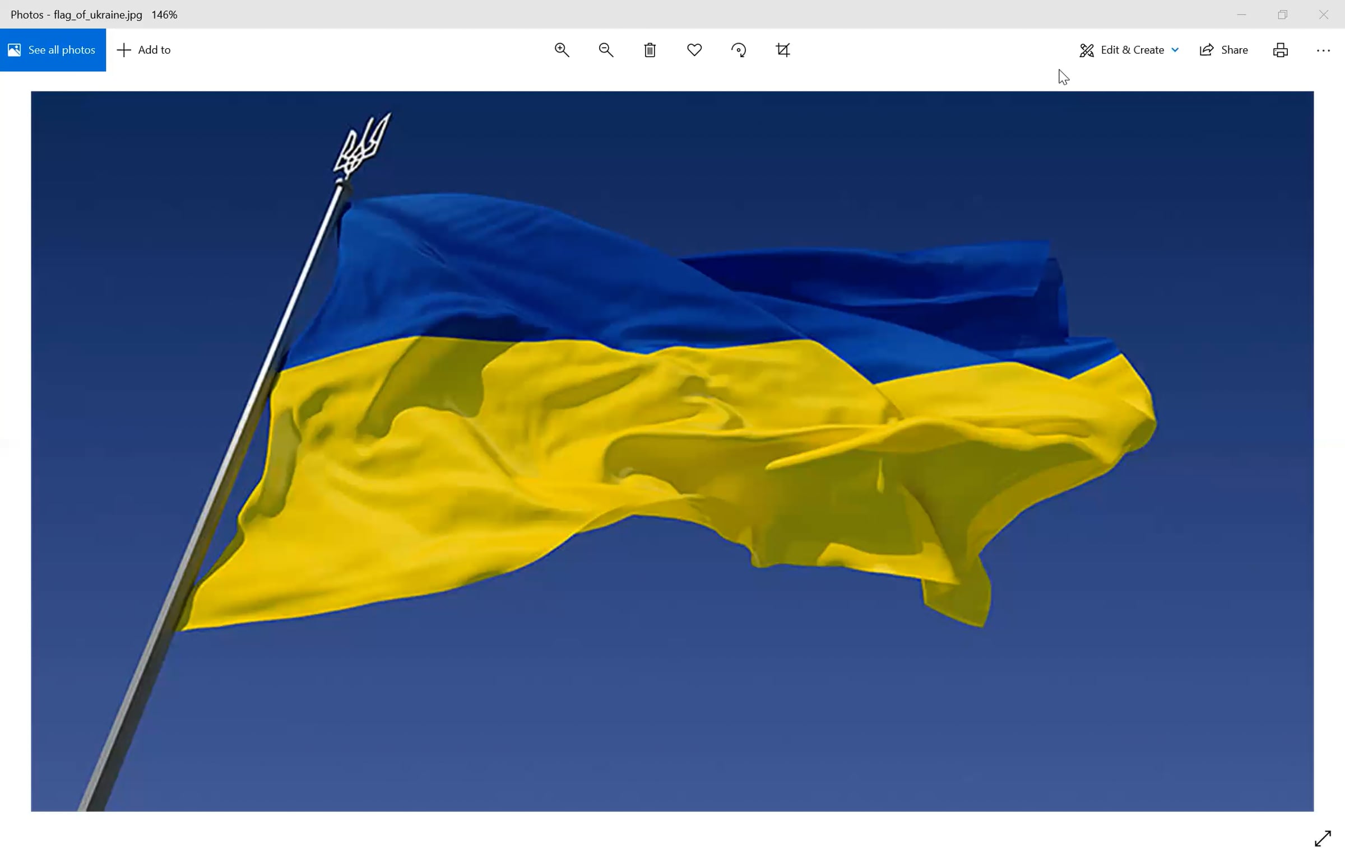Add photo to favorites with heart icon
The height and width of the screenshot is (860, 1345).
(x=694, y=50)
